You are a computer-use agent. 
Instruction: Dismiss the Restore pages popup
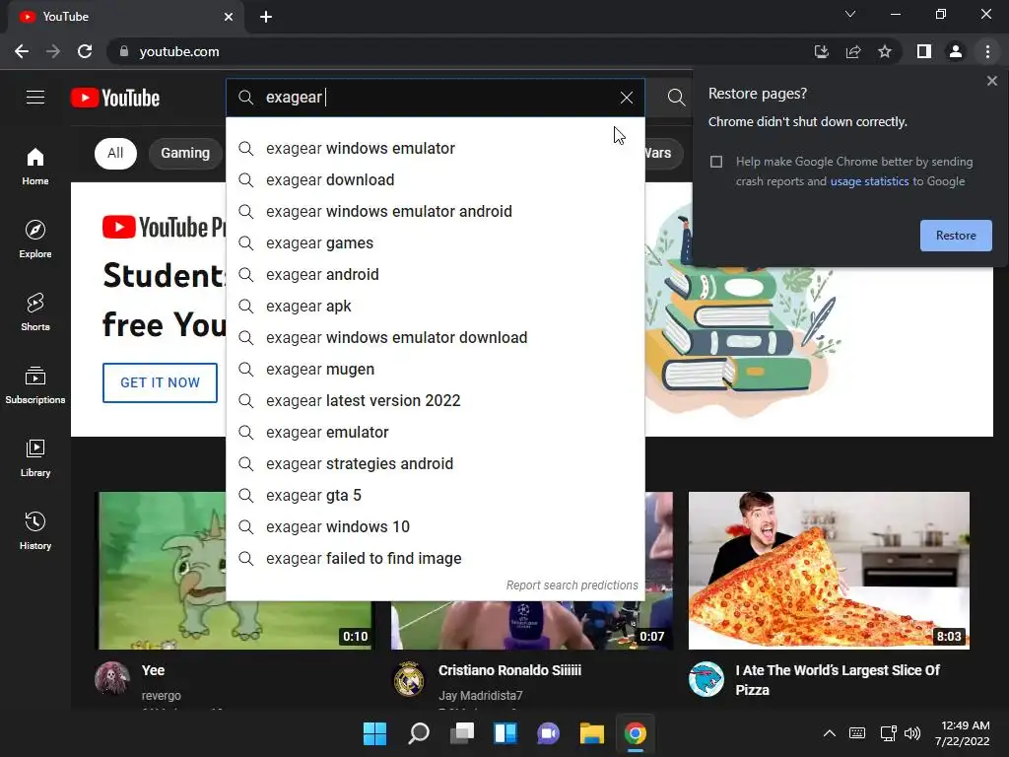tap(991, 81)
